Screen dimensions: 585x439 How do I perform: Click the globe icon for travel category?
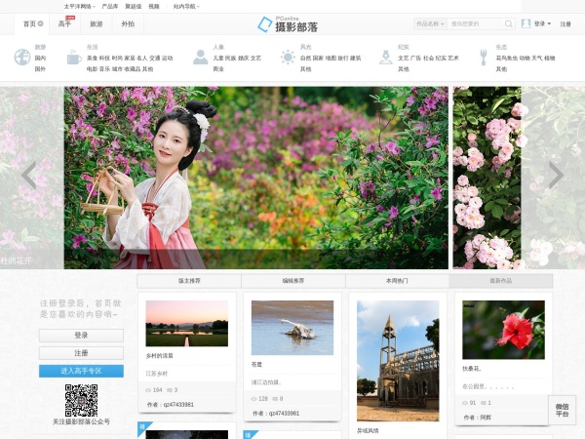[22, 58]
